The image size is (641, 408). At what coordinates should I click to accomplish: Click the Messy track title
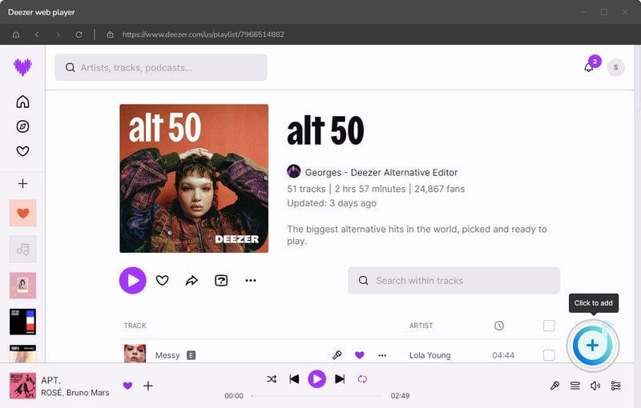point(167,355)
